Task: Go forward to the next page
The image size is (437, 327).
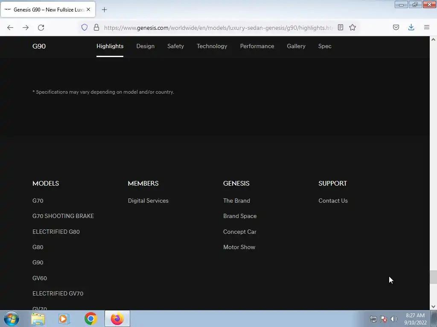Action: point(26,28)
